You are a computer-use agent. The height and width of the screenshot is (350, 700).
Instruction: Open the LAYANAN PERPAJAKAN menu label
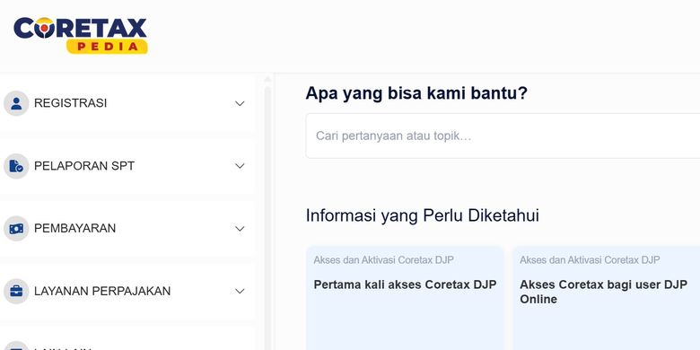102,291
